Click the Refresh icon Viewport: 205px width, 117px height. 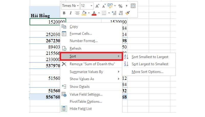(64, 49)
